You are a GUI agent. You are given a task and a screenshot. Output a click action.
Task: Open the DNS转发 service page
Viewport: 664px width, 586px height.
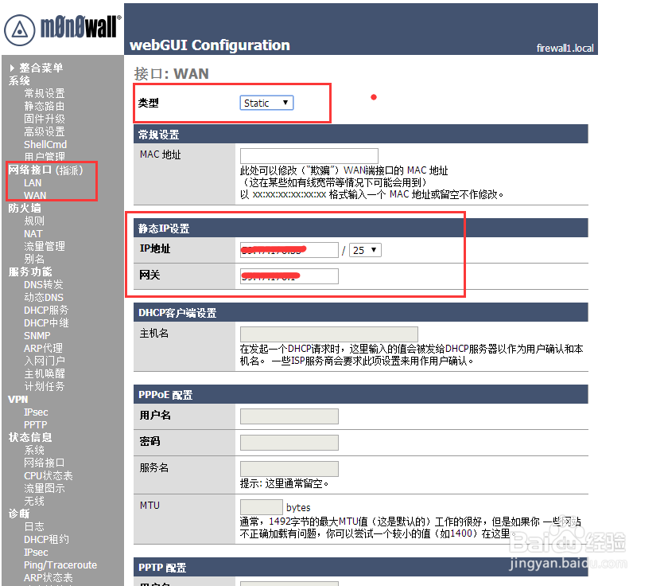[44, 283]
